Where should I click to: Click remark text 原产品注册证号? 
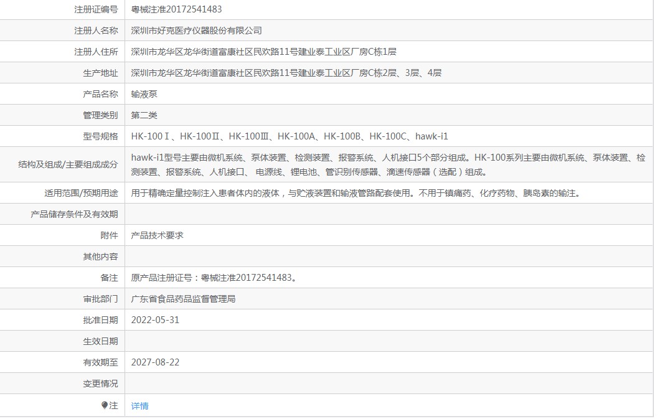(x=214, y=278)
